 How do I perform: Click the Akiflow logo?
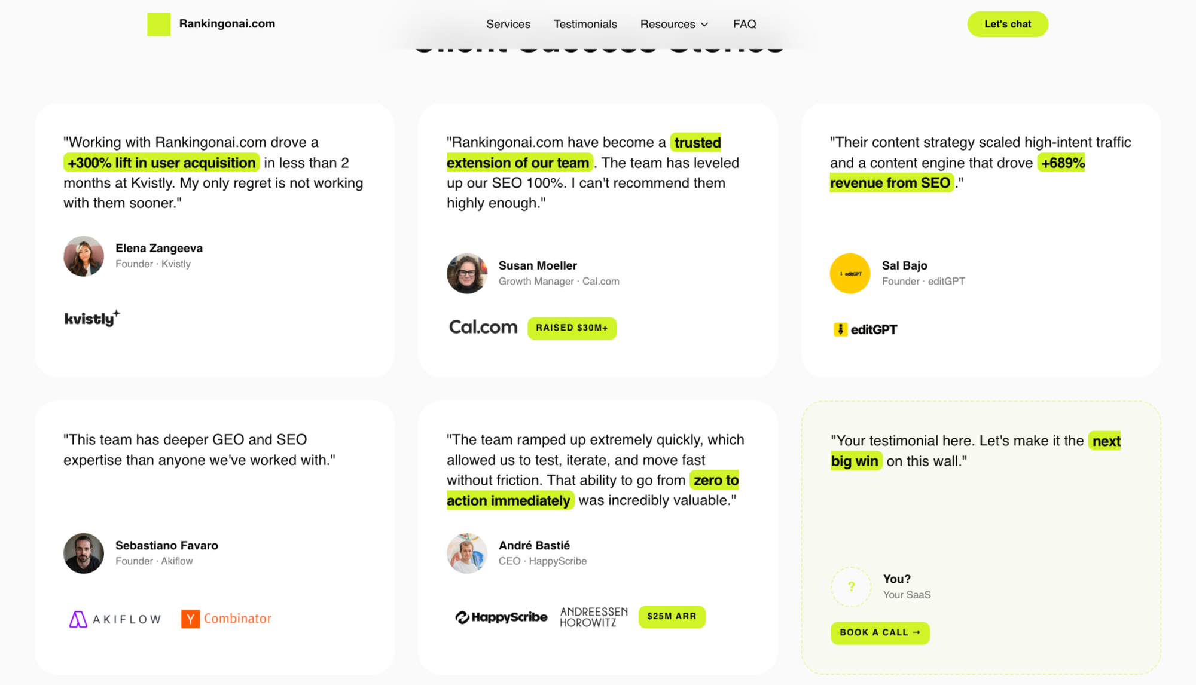[x=115, y=619]
